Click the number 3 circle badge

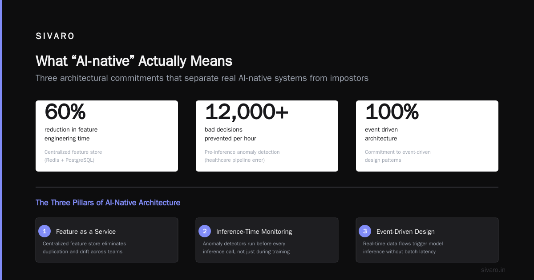(365, 231)
